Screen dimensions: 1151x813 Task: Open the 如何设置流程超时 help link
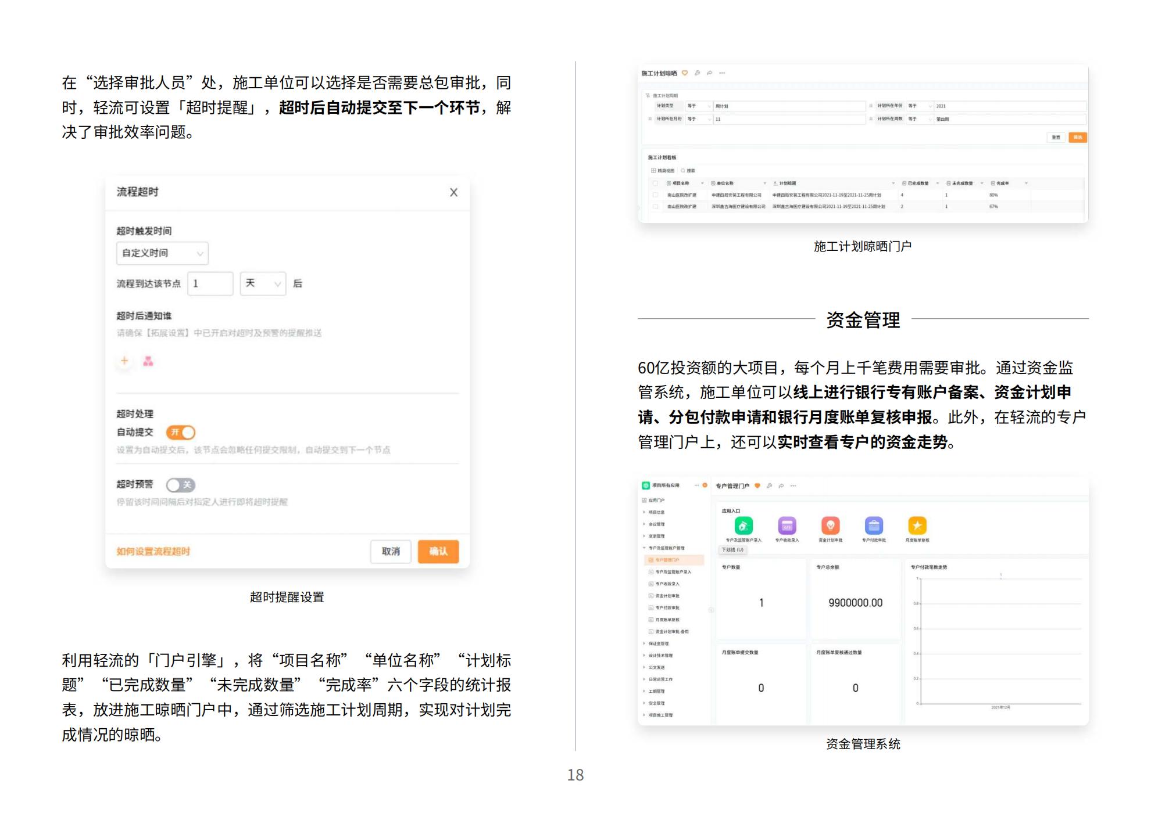(x=153, y=551)
